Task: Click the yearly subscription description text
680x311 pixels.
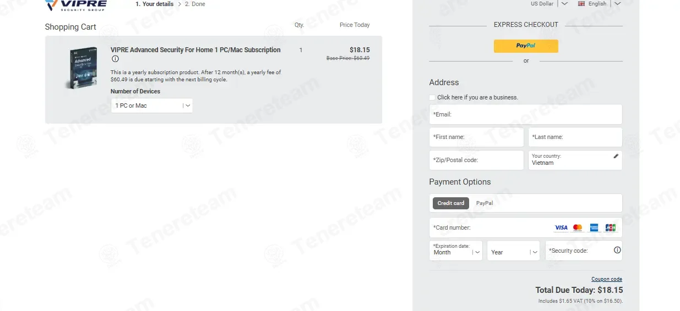Action: click(x=195, y=76)
